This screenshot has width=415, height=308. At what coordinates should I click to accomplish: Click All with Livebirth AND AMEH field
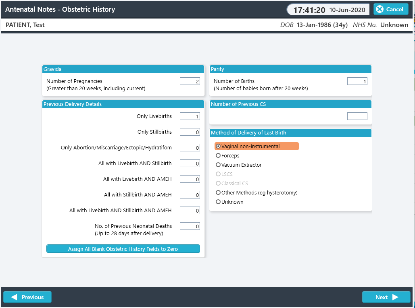190,179
